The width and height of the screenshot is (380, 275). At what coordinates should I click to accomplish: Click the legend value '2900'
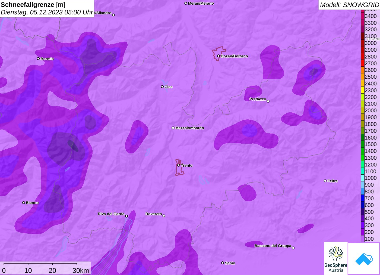click(370, 50)
